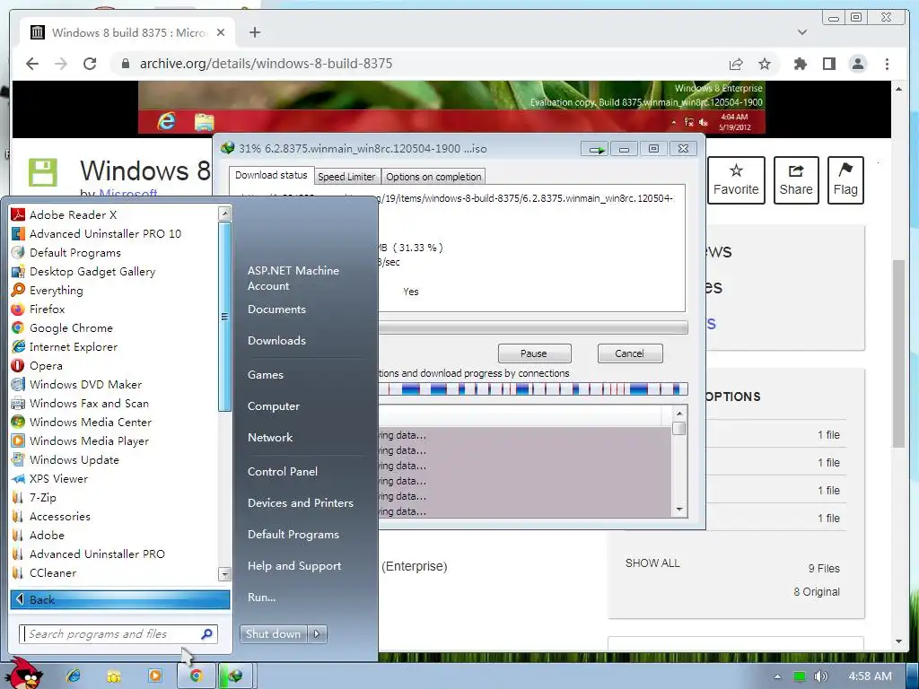Pause the ISO download
Viewport: 919px width, 689px height.
(534, 353)
